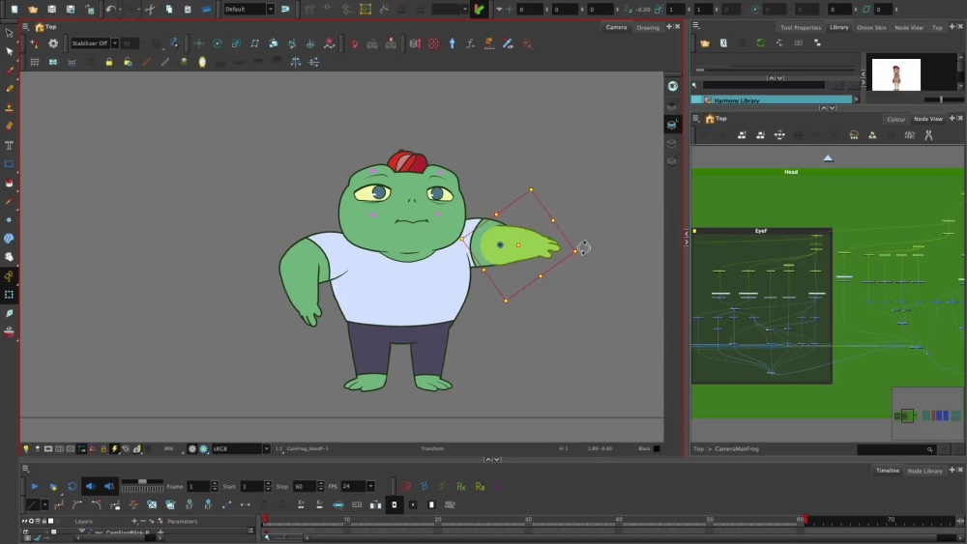Click the red cube icon in timeline toolbar
This screenshot has width=967, height=544.
406,487
